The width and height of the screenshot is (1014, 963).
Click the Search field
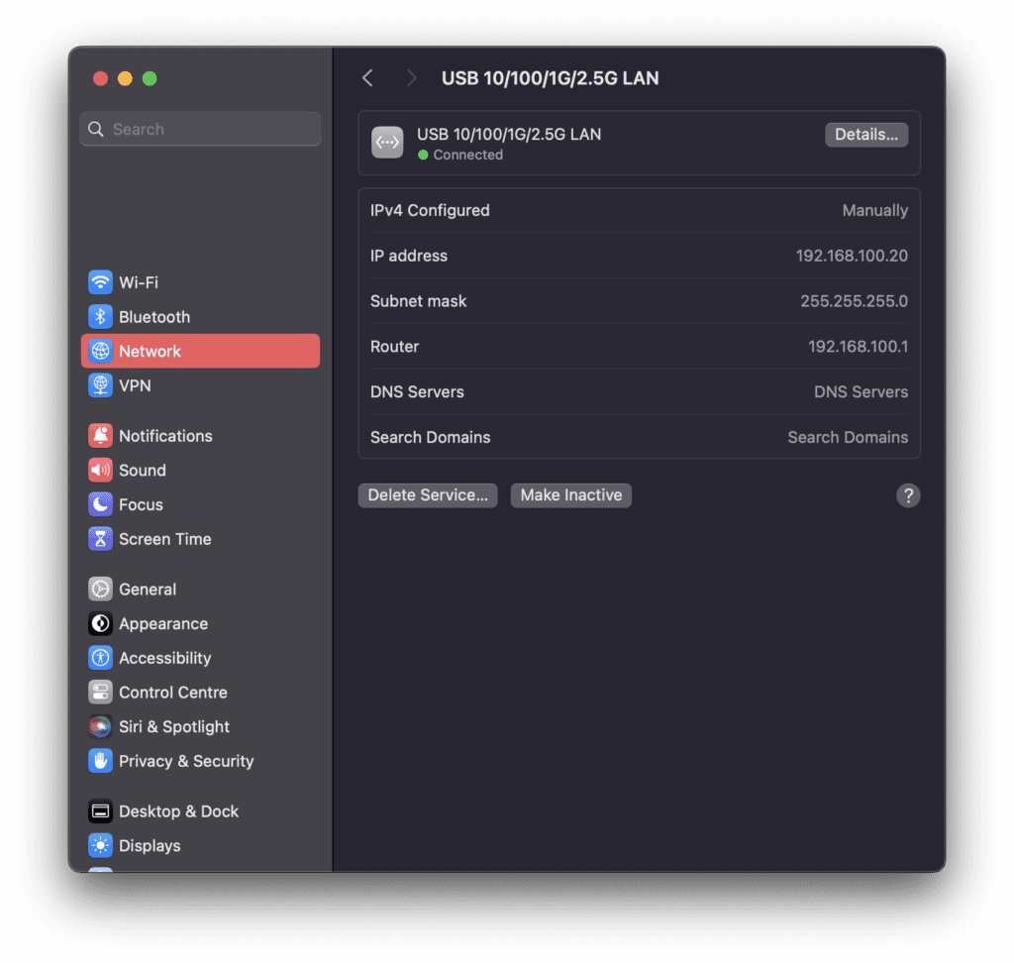coord(200,129)
